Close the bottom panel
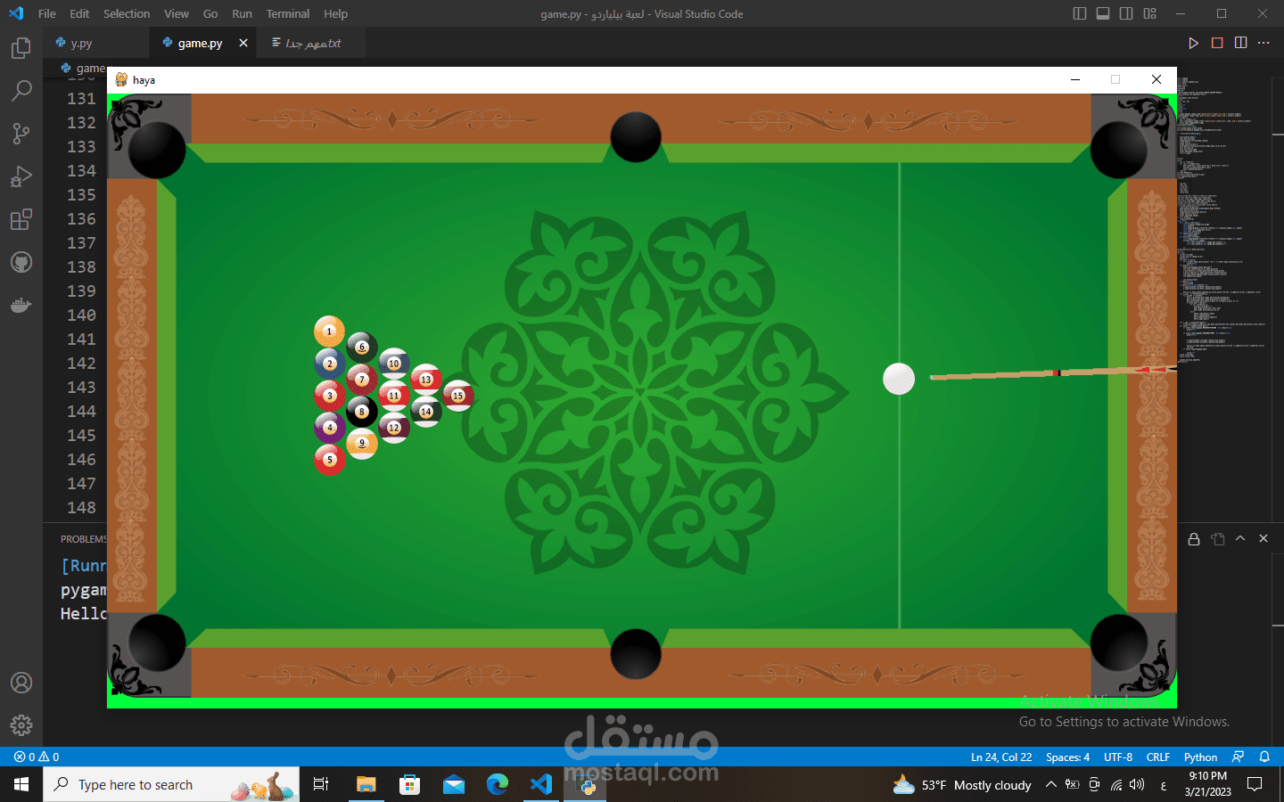1284x802 pixels. [x=1263, y=539]
